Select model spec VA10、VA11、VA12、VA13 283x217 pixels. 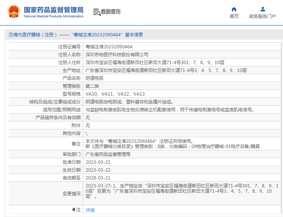coord(115,94)
